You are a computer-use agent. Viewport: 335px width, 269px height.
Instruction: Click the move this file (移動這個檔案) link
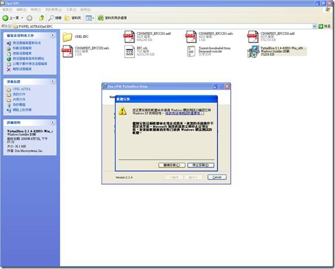pyautogui.click(x=22, y=48)
